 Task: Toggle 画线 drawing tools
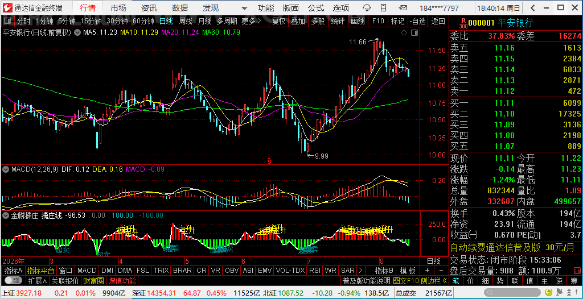point(358,21)
